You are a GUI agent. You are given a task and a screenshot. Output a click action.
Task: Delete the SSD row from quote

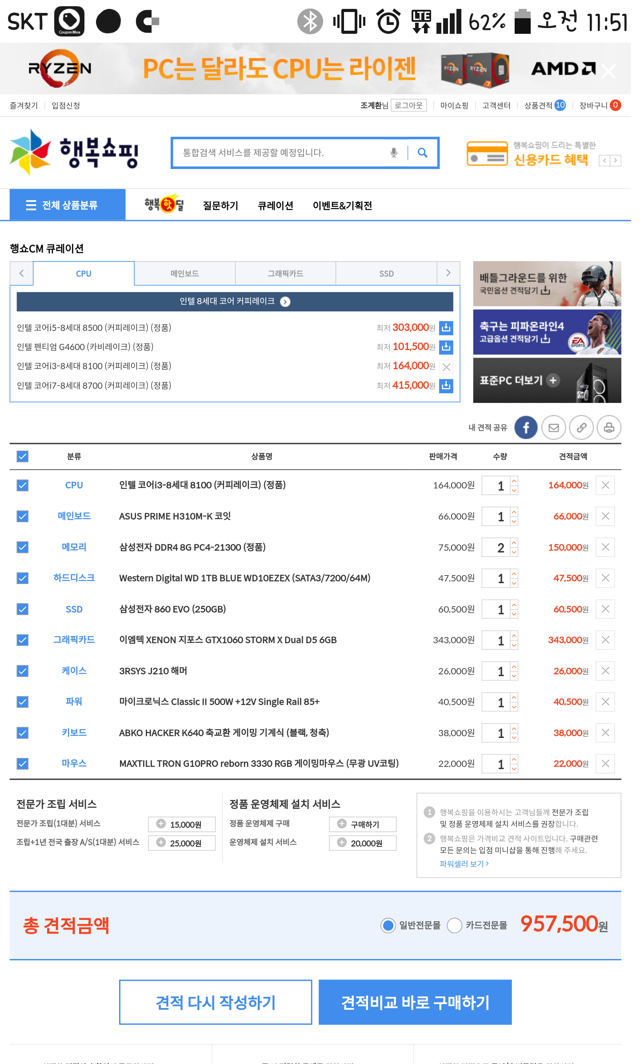click(605, 609)
